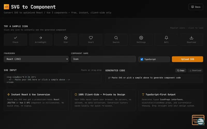The height and width of the screenshot is (129, 207).
Task: Click inside the SVG Input text area
Action: 53,78
